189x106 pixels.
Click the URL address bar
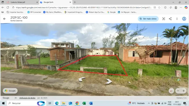click(x=83, y=8)
